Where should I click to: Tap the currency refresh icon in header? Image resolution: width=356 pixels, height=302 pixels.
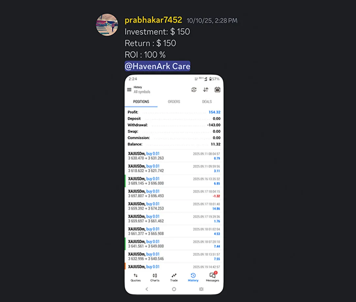click(194, 90)
